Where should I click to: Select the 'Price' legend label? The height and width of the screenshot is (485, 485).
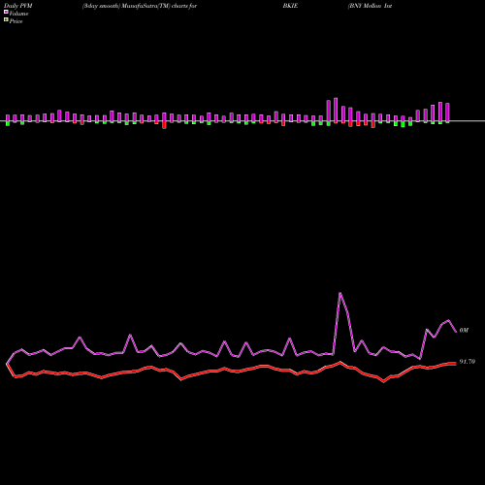(16, 21)
